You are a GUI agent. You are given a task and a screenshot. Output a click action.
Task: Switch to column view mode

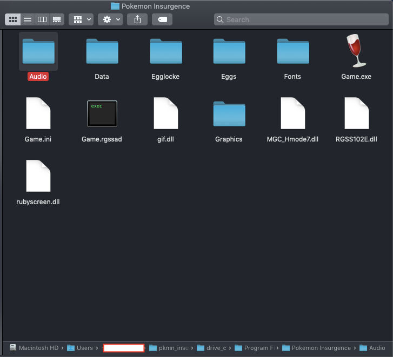42,19
